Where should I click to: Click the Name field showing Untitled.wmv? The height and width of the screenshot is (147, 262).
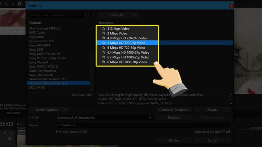coord(77,125)
